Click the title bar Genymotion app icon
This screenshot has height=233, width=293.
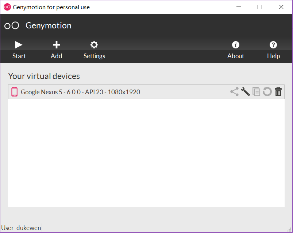[7, 7]
